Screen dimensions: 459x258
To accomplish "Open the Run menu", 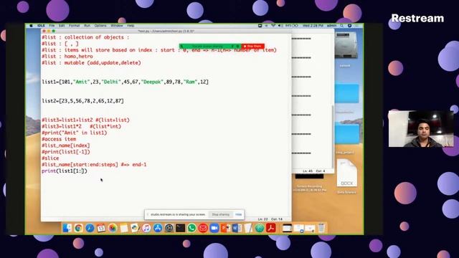I will click(x=87, y=26).
